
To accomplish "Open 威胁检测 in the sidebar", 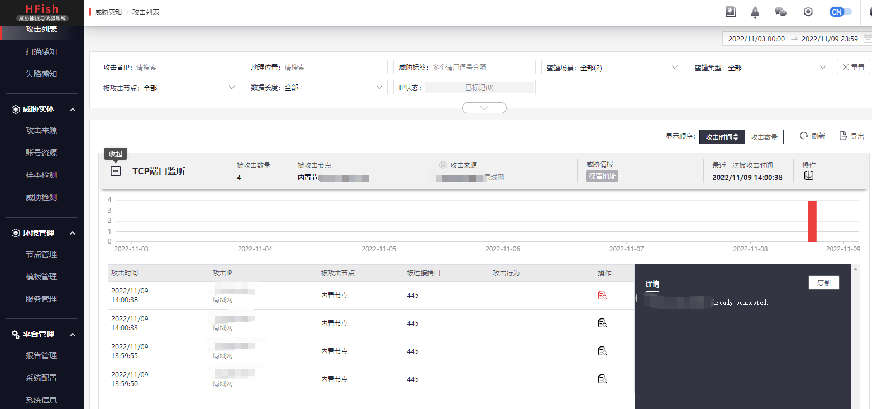I will pyautogui.click(x=41, y=197).
